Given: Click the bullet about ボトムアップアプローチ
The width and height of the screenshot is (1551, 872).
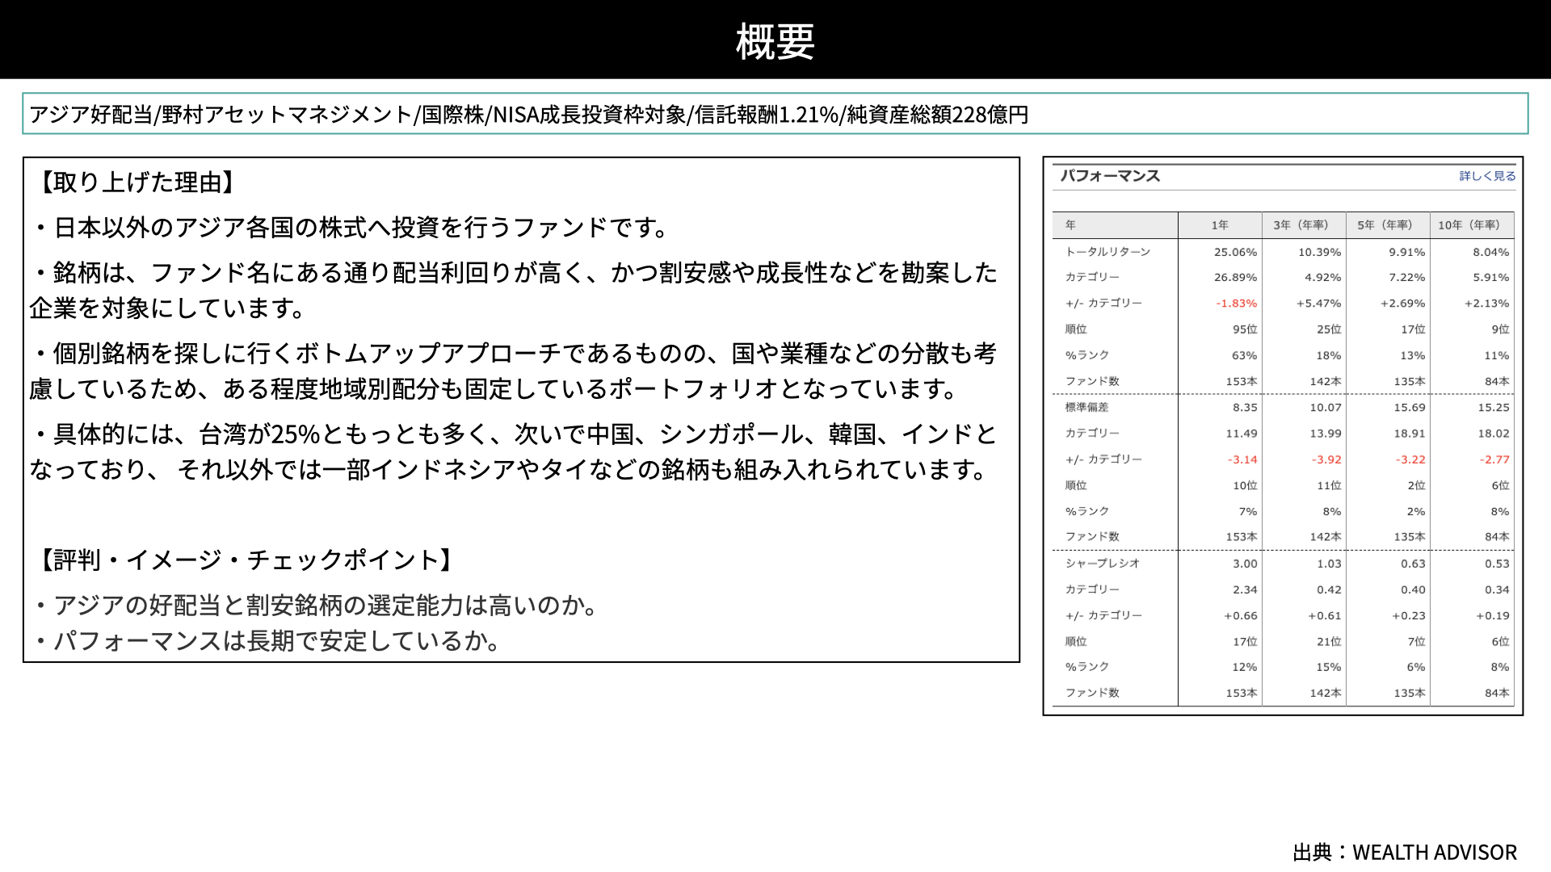Looking at the screenshot, I should tap(513, 371).
